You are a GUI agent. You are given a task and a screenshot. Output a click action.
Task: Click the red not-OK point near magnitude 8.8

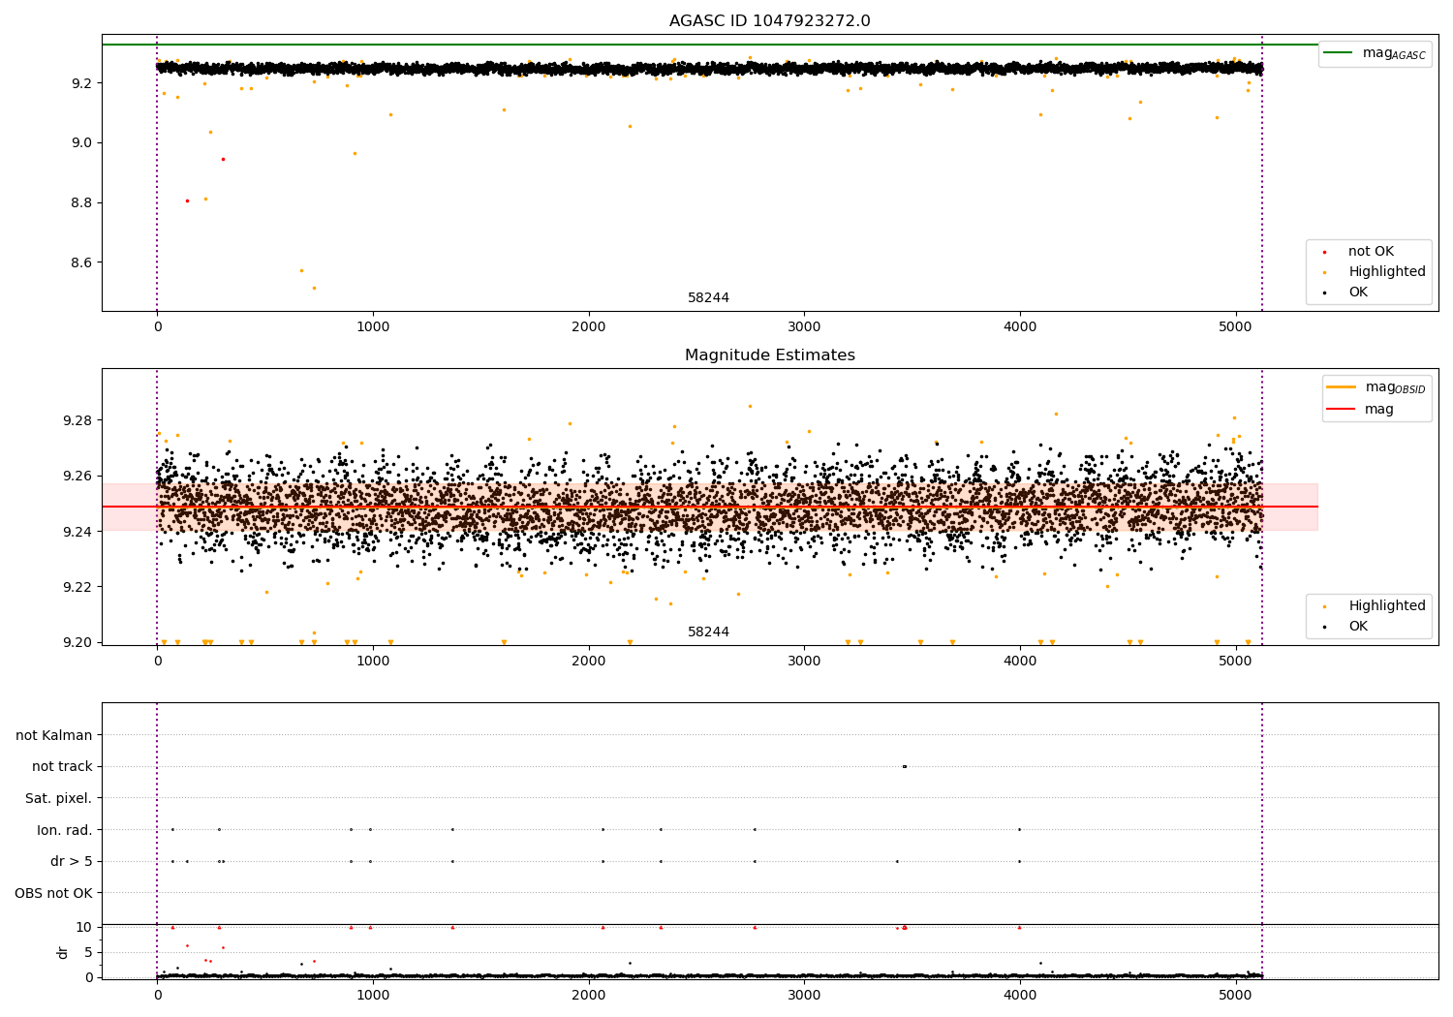coord(187,200)
